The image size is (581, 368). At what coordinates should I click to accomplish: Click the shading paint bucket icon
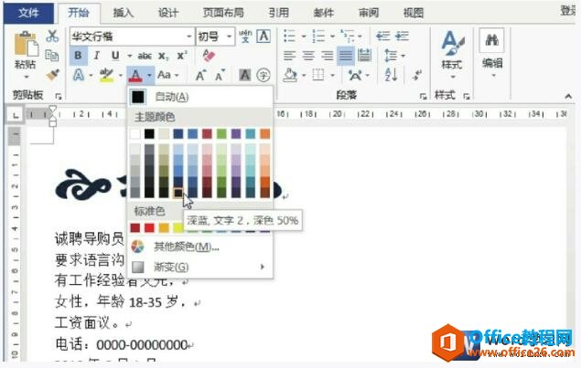pyautogui.click(x=290, y=75)
